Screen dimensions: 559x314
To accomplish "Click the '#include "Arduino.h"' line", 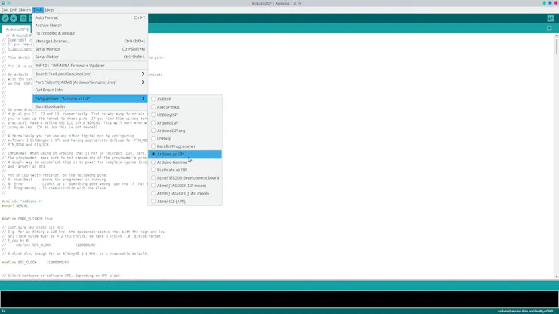I will pos(22,202).
